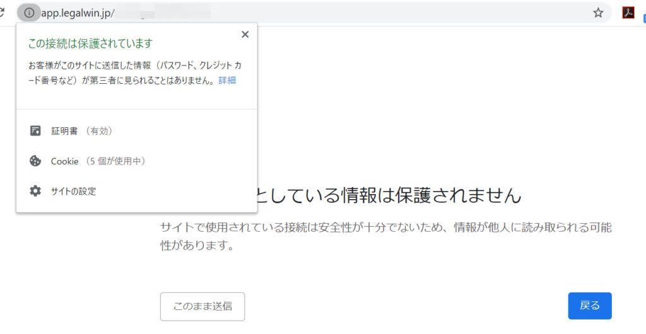This screenshot has height=334, width=646.
Task: Select the Cookie (5 個が使用中) entry
Action: pos(98,161)
